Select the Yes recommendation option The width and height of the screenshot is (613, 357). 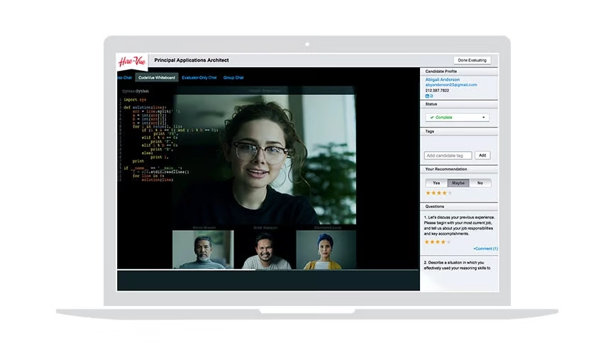click(436, 183)
